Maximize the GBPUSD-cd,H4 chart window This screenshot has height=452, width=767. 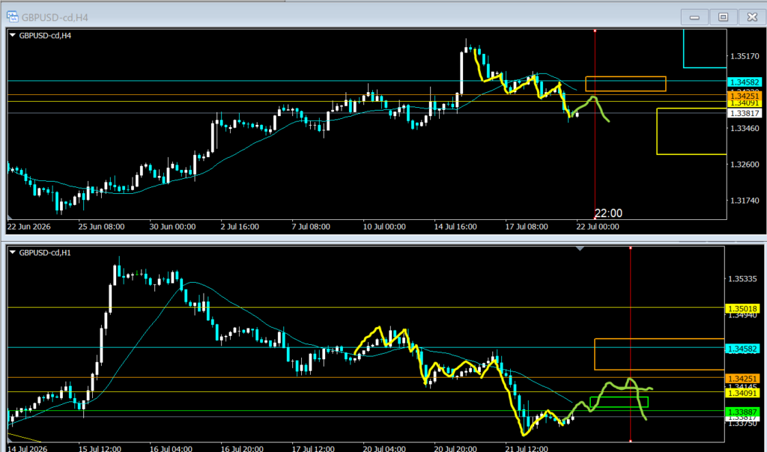point(723,17)
